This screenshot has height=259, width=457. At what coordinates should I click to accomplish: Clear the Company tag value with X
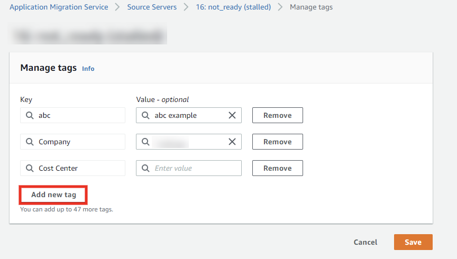pos(232,142)
